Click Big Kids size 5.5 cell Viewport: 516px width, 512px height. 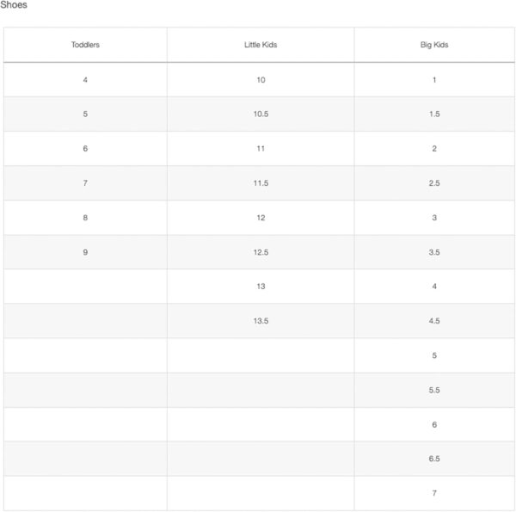[434, 390]
